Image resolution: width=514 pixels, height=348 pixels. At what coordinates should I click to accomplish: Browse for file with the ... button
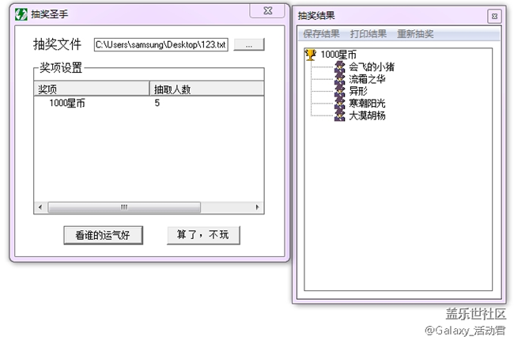pyautogui.click(x=249, y=45)
